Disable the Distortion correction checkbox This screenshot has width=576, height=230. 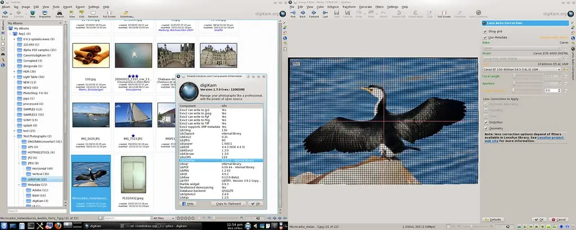coord(485,122)
